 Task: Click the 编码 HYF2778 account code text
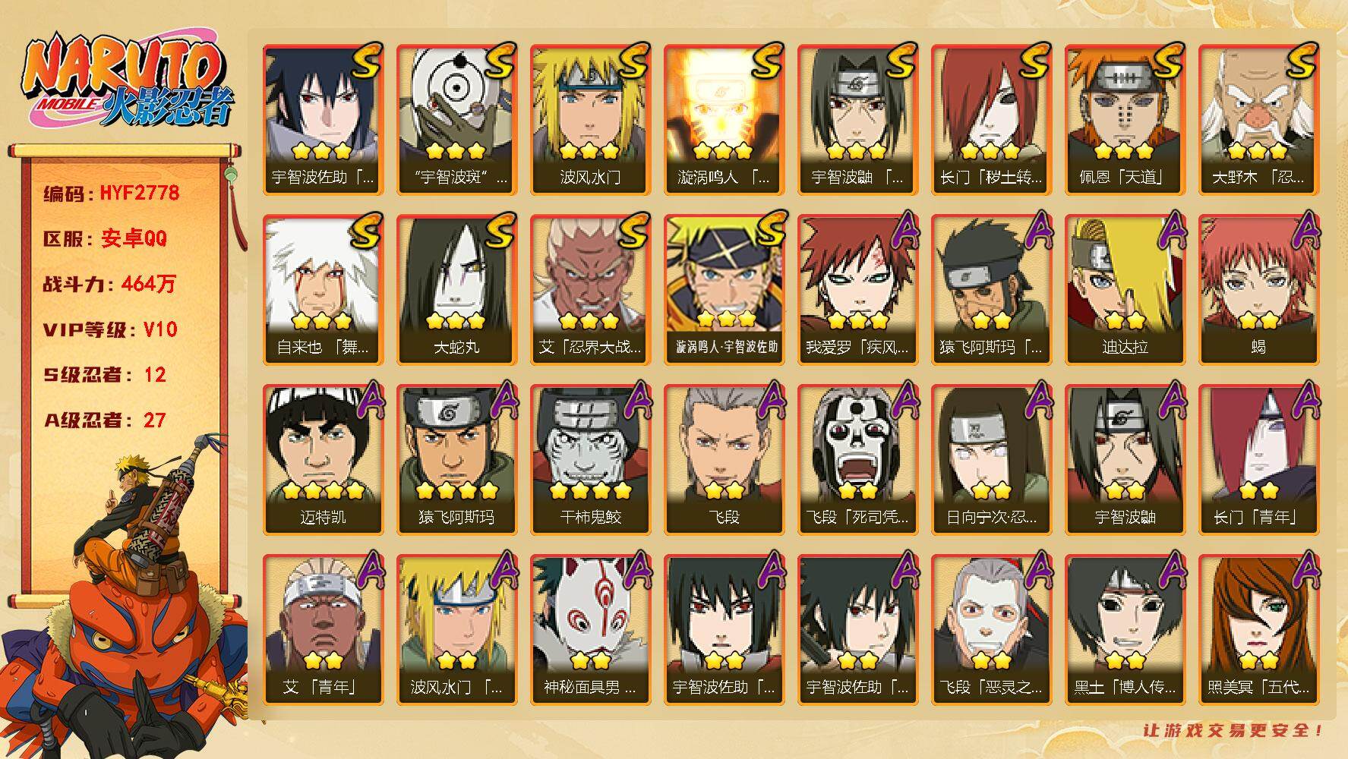tap(112, 194)
